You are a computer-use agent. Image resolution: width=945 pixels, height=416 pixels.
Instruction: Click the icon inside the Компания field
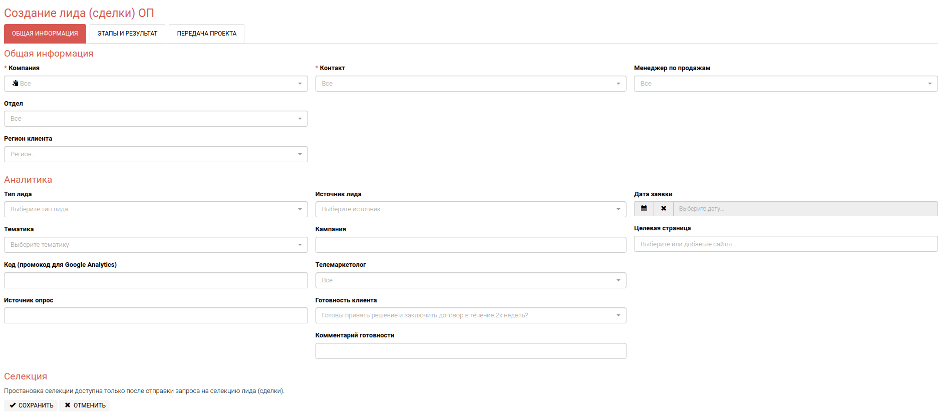(x=15, y=84)
